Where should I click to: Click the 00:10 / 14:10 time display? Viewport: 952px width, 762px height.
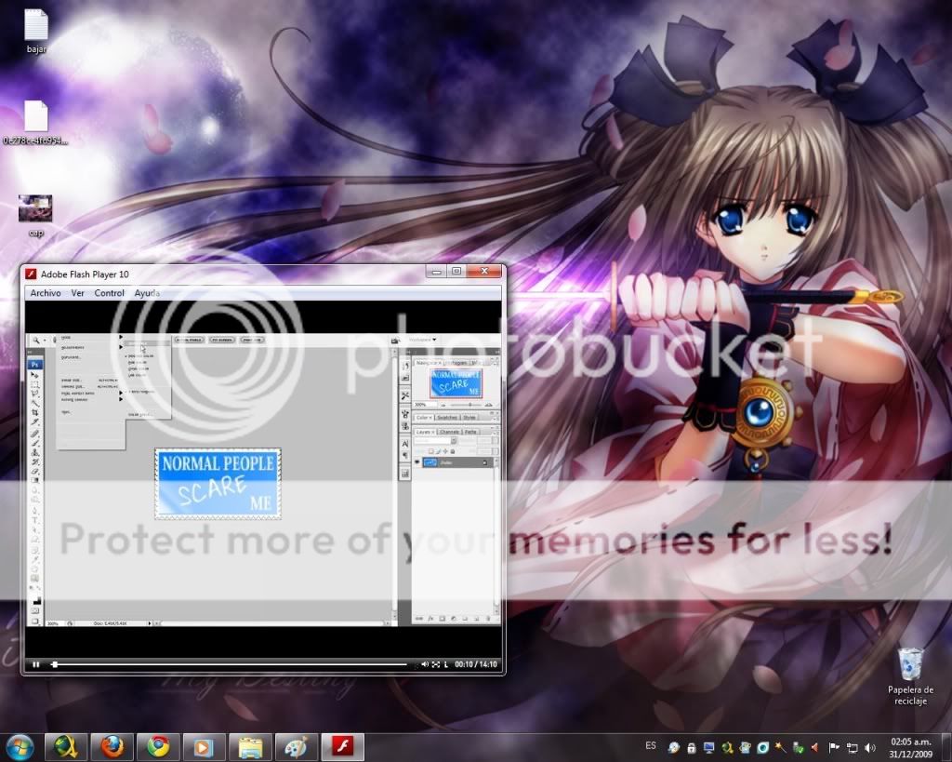476,665
